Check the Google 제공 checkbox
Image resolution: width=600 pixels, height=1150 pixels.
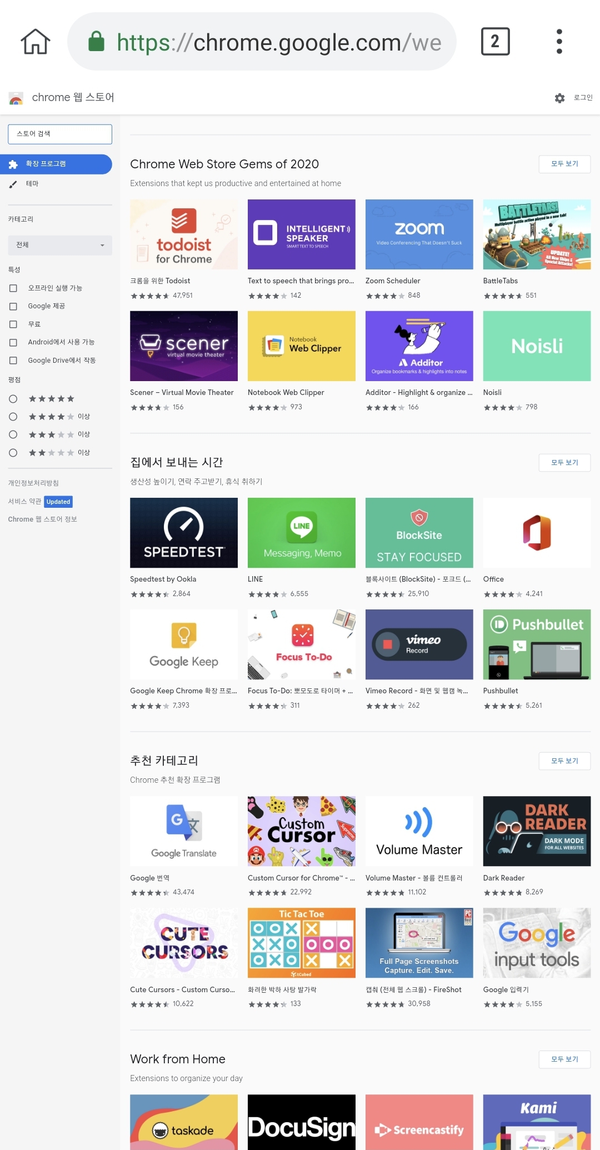pyautogui.click(x=13, y=306)
